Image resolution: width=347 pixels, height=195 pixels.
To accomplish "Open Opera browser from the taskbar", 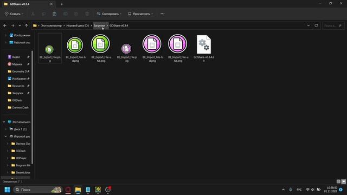I will coord(68,190).
